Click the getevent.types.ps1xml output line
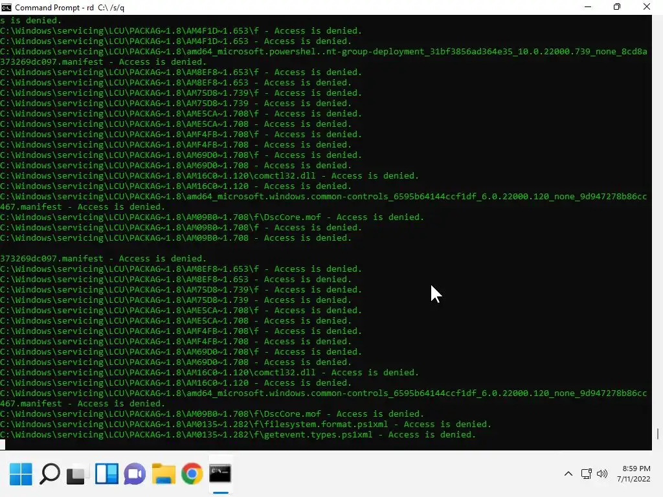Image resolution: width=663 pixels, height=497 pixels. 238,434
